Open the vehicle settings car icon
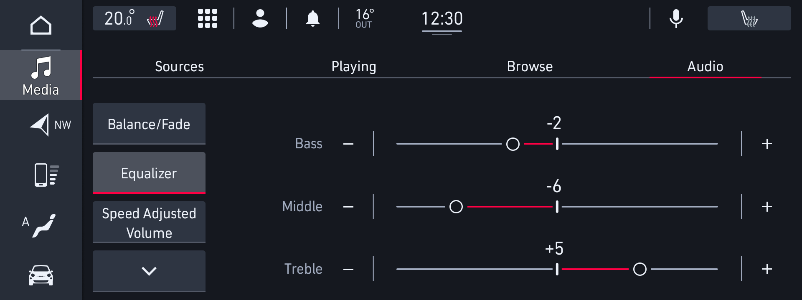802x300 pixels. 41,275
